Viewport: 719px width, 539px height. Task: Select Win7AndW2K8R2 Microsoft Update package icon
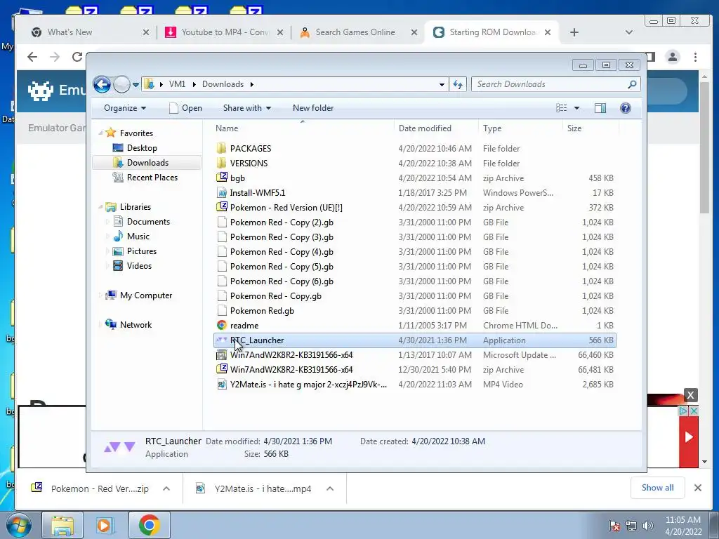pyautogui.click(x=221, y=354)
